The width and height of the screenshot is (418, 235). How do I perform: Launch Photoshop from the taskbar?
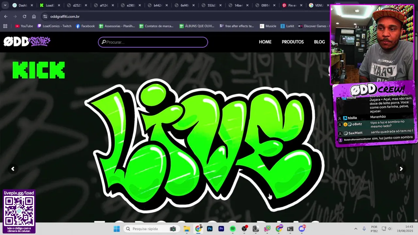[210, 229]
